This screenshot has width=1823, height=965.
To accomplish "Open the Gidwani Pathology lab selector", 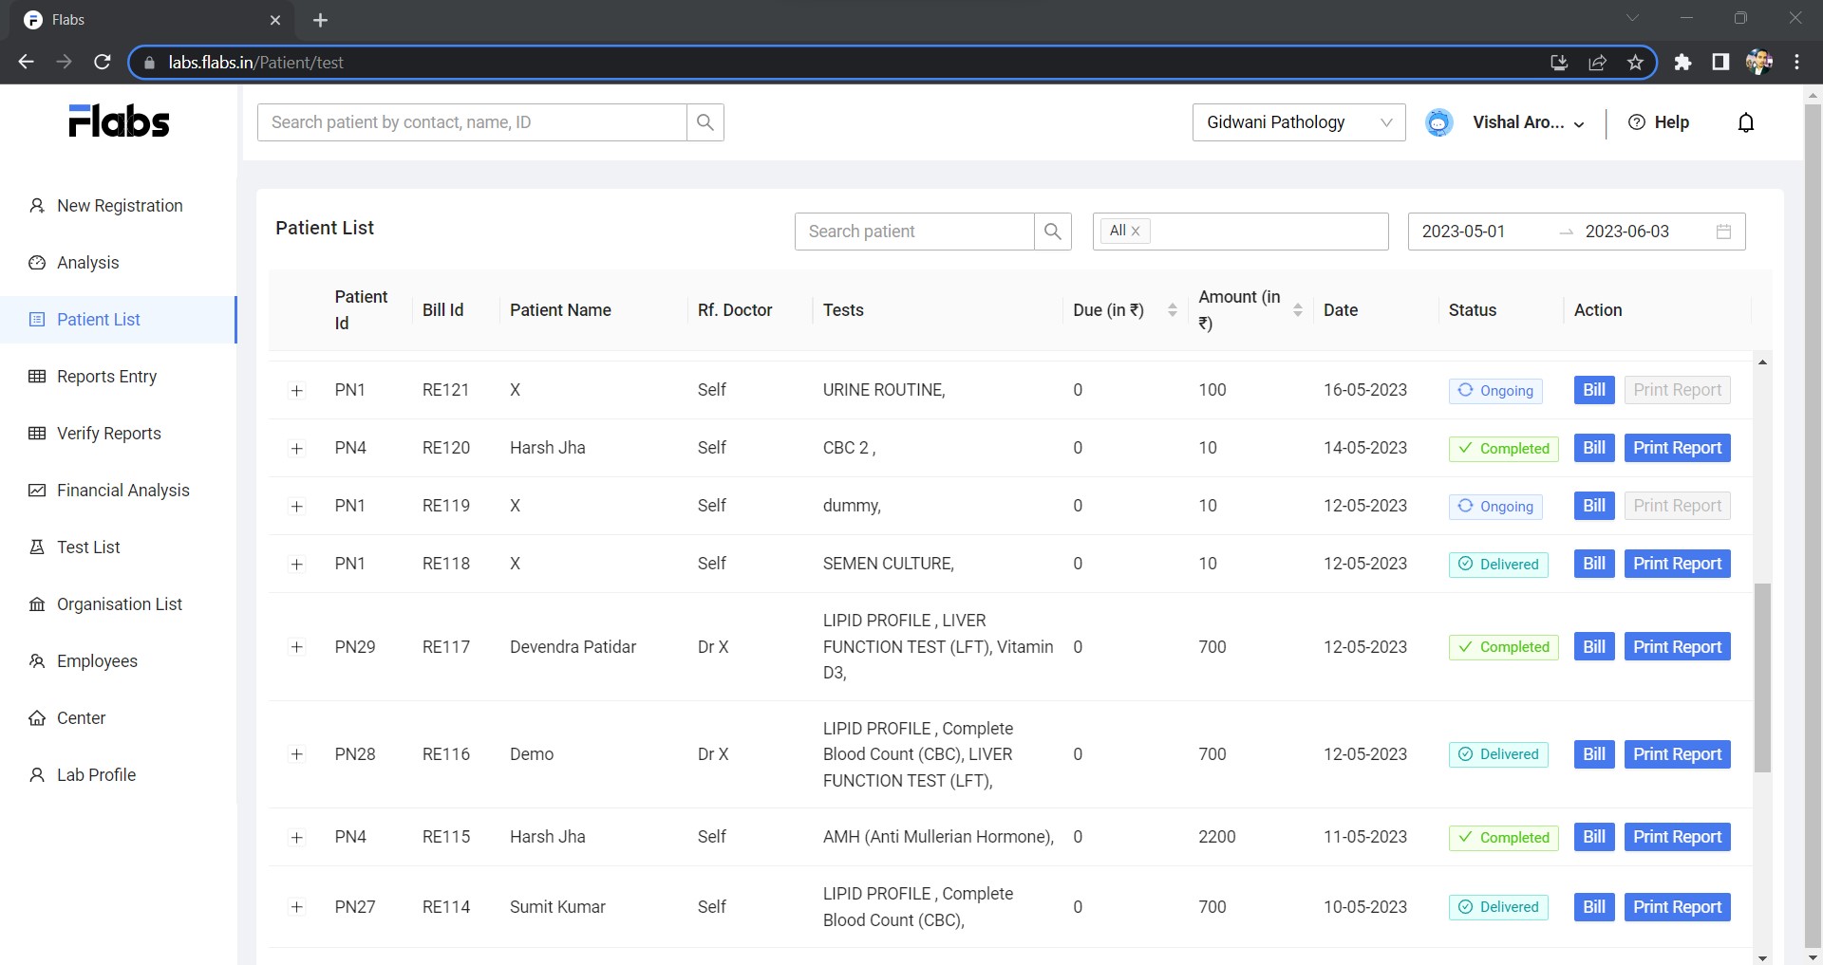I will pyautogui.click(x=1299, y=122).
